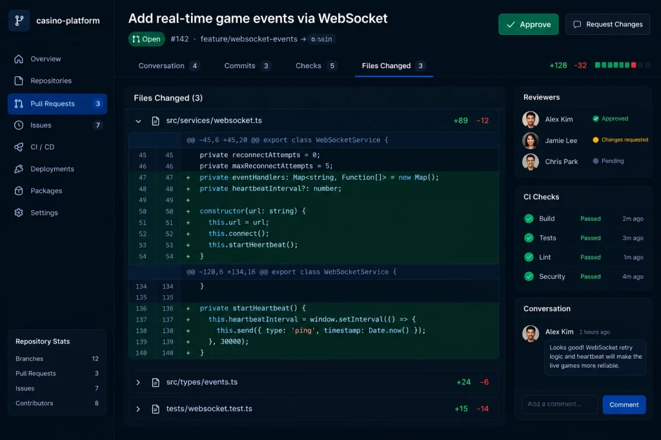This screenshot has height=440, width=661.
Task: Switch to the Conversation tab
Action: click(168, 66)
